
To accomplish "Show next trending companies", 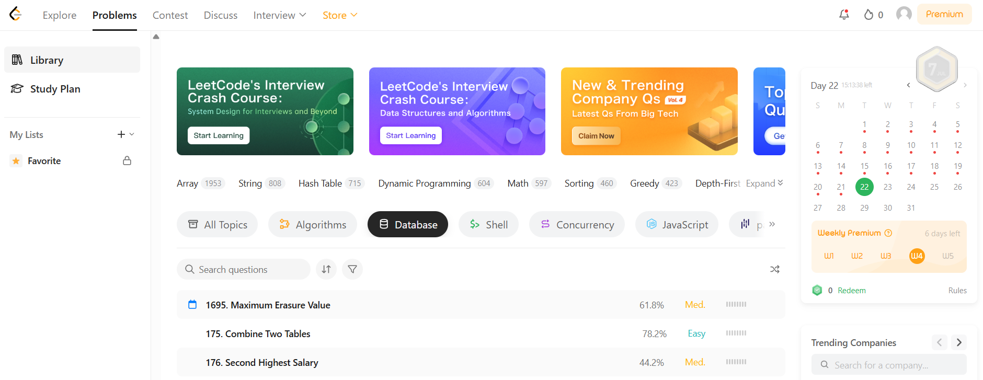I will click(x=959, y=342).
